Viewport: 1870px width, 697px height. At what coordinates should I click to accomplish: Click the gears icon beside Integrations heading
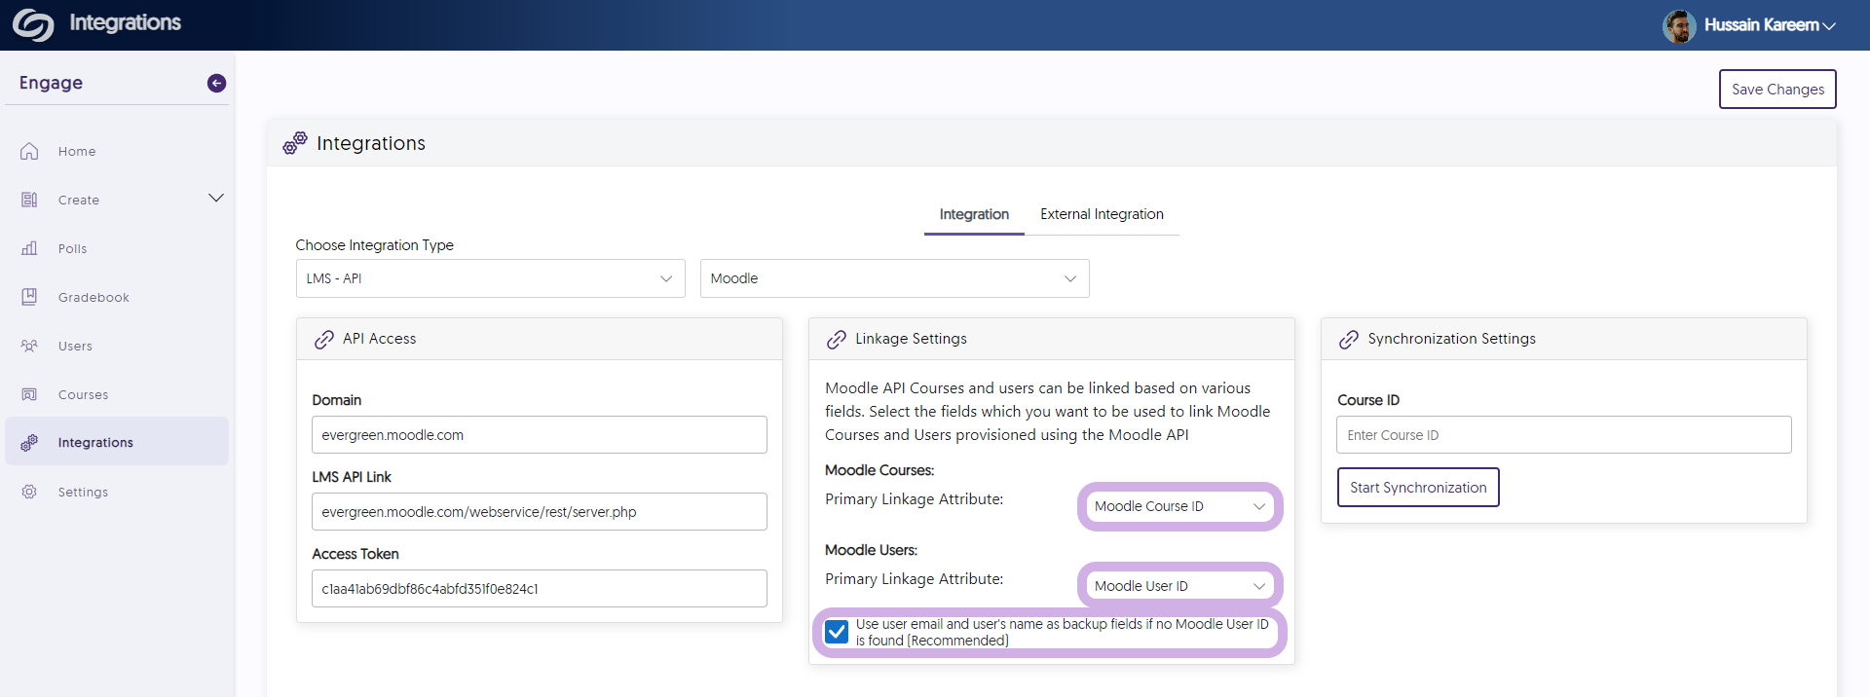[x=295, y=143]
